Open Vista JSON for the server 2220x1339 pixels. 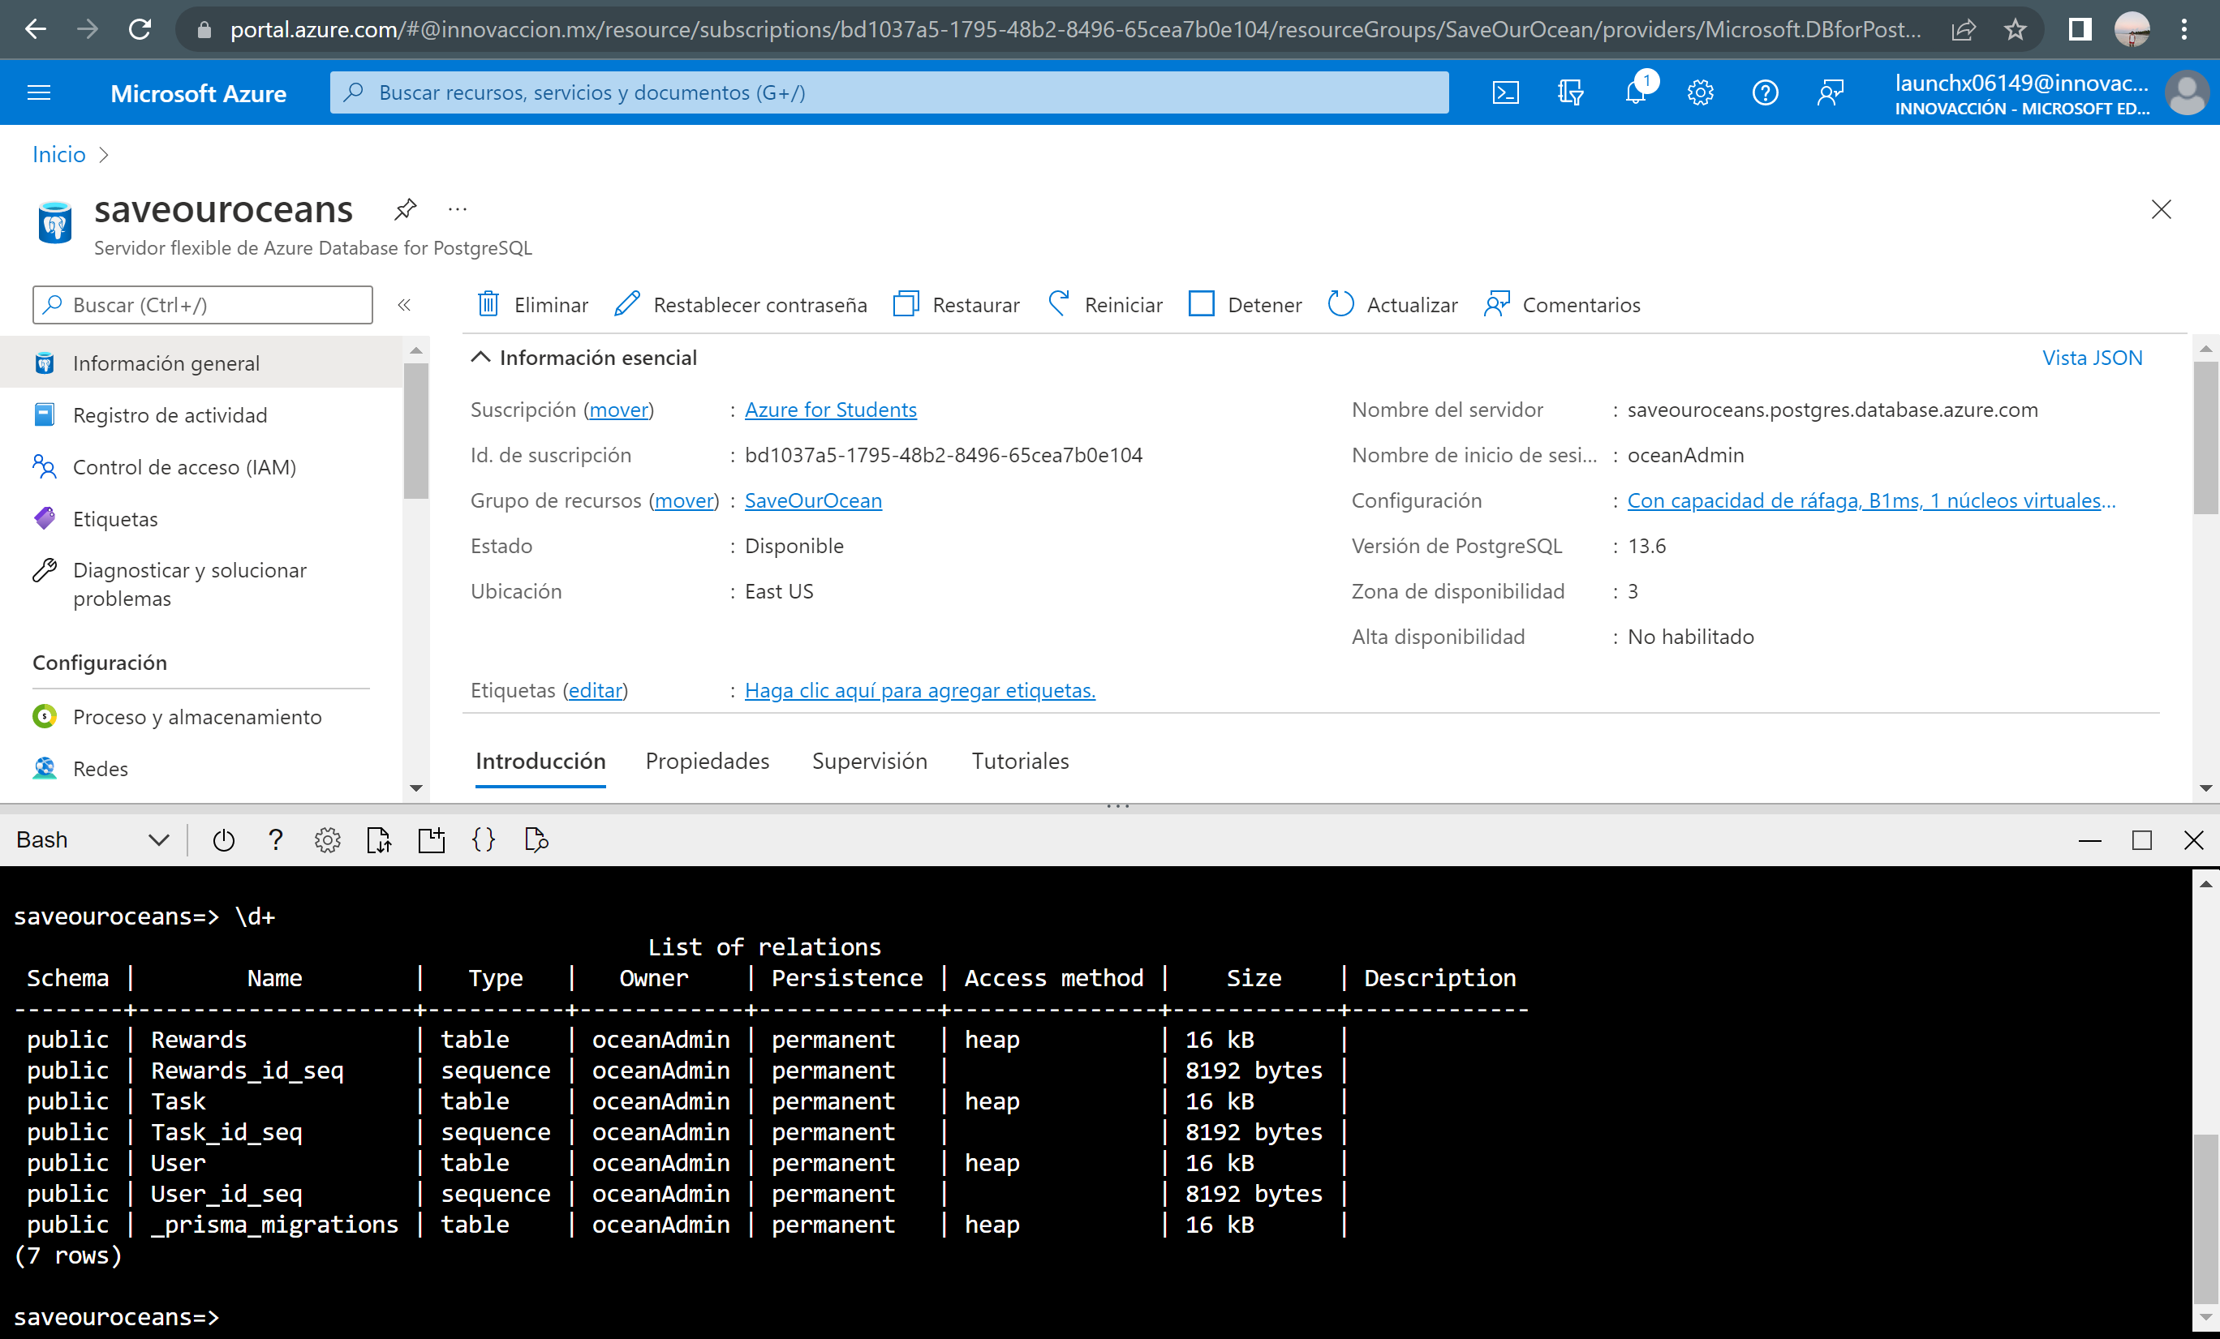[x=2092, y=357]
